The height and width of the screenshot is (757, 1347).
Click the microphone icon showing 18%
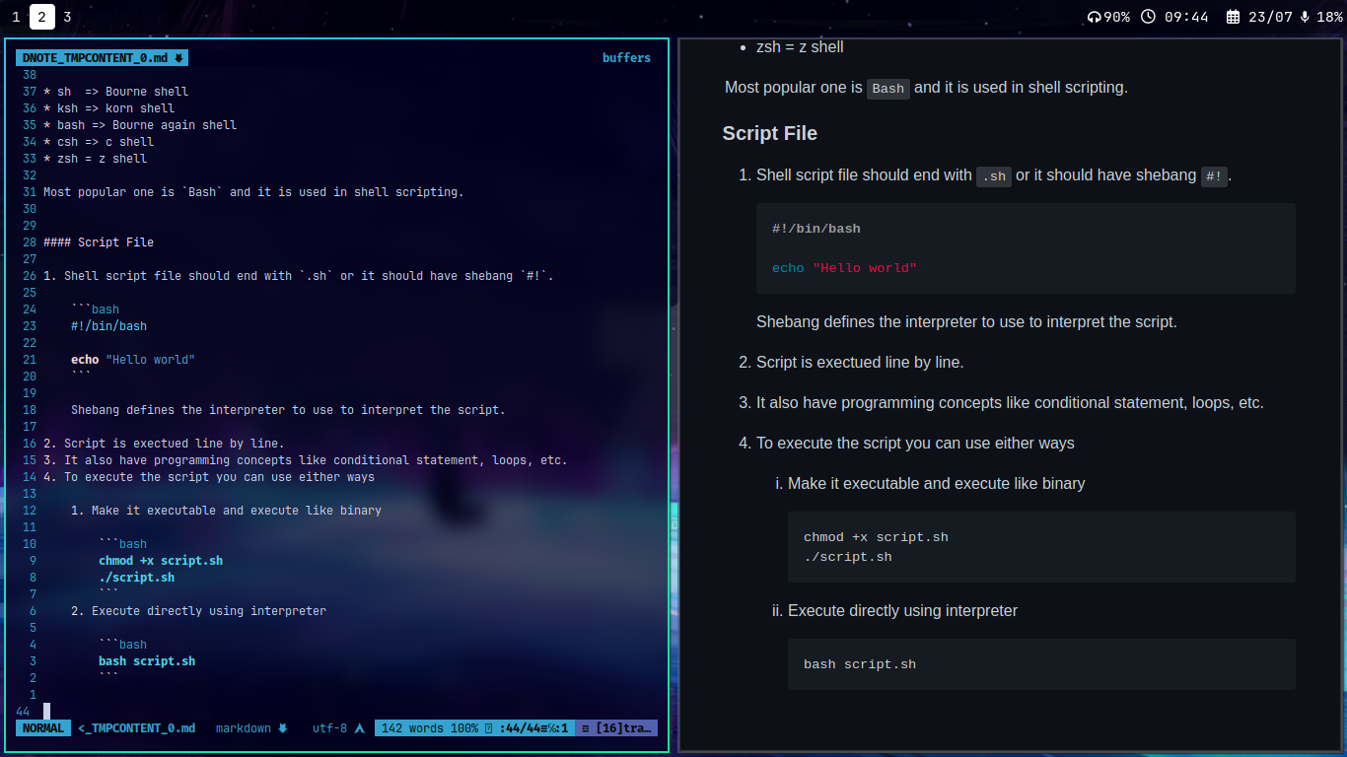1305,17
